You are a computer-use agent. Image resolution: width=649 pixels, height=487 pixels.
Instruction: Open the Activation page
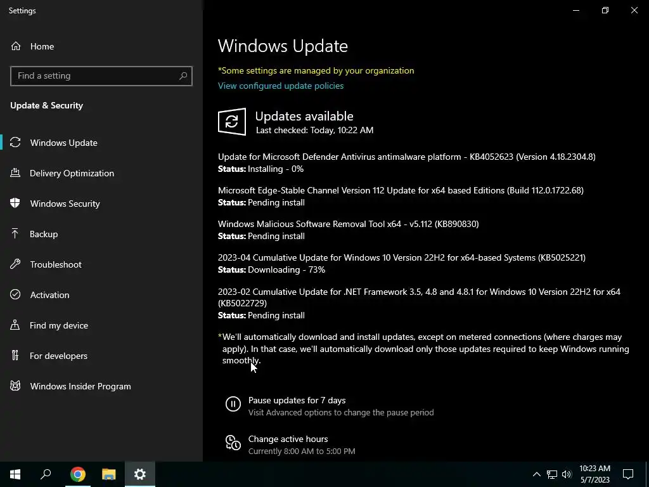point(101,295)
